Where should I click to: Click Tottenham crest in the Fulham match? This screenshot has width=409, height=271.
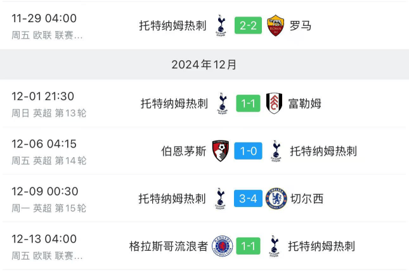point(223,103)
